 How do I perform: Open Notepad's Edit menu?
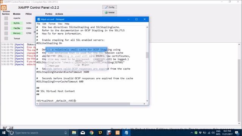(44, 24)
